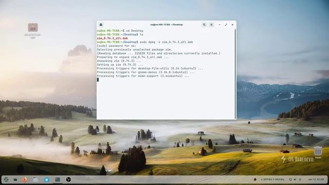
Task: Open OBS Studio from the taskbar
Action: [x=68, y=179]
